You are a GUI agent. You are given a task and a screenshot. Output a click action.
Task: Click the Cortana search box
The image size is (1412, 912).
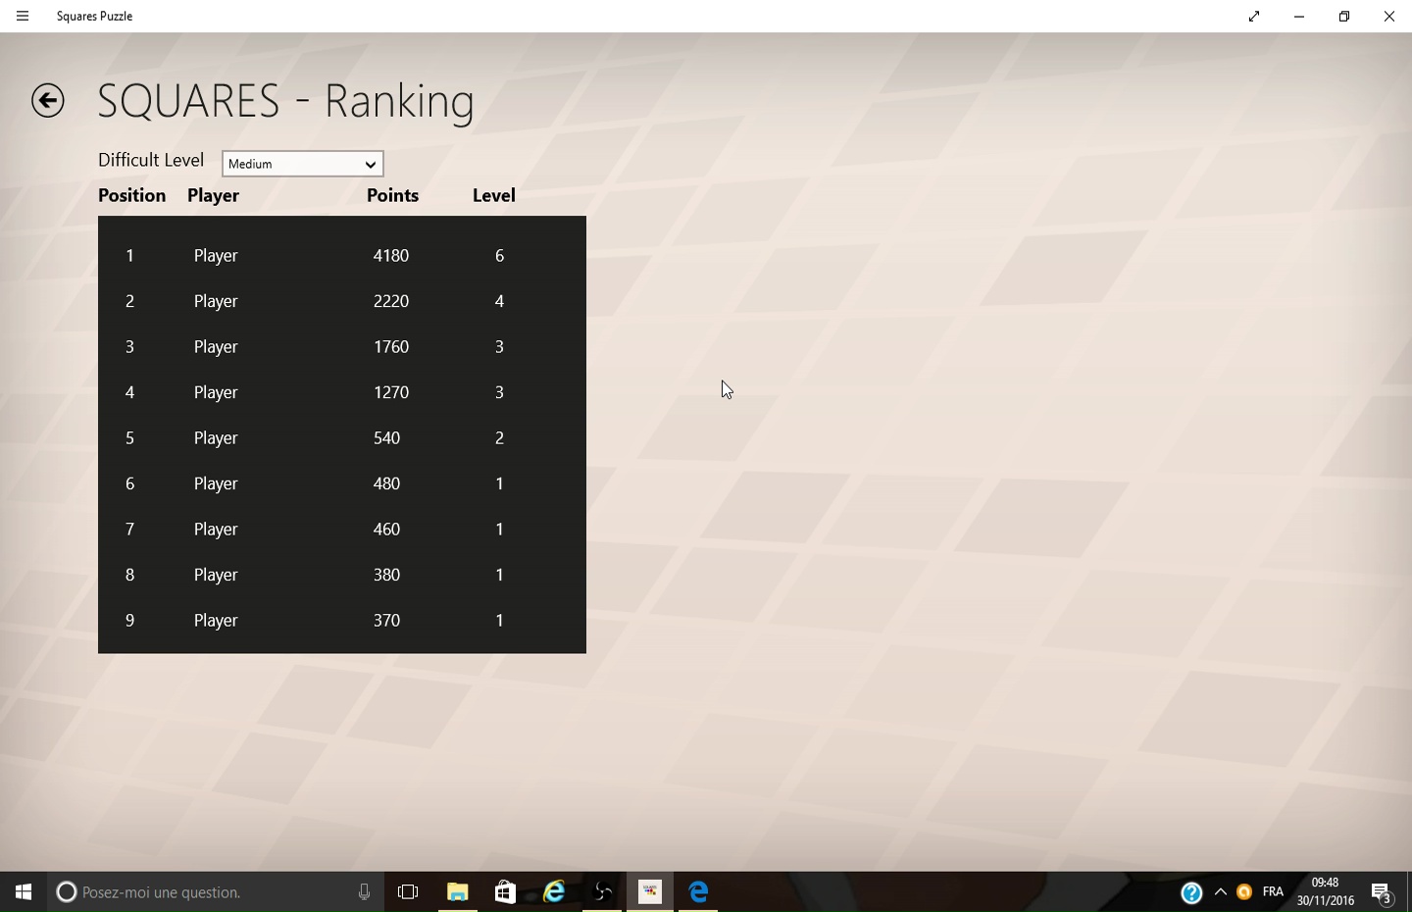[x=206, y=891]
